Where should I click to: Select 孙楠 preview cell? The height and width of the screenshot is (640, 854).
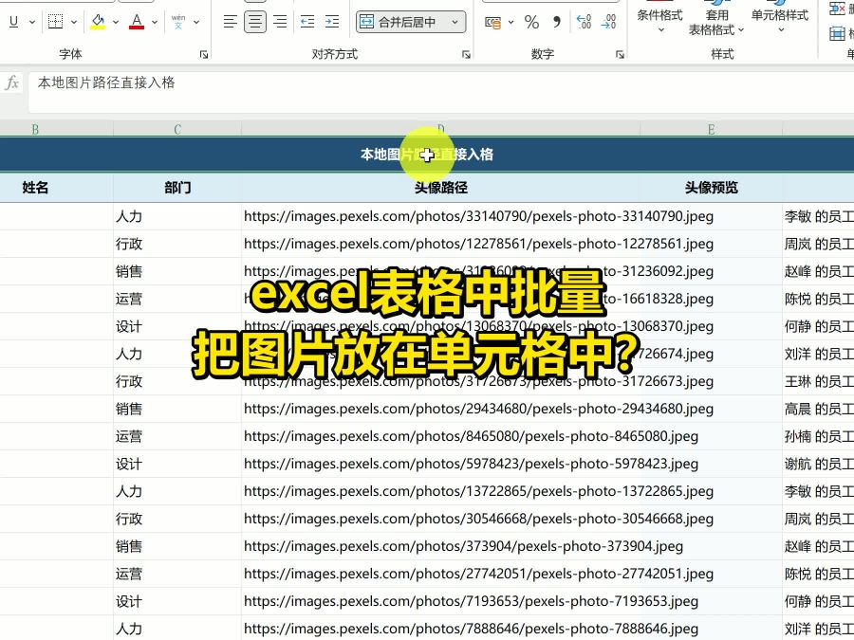tap(819, 436)
